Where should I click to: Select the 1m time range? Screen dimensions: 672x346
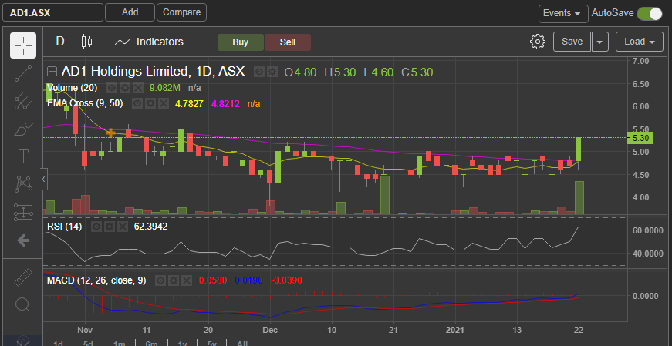point(119,343)
